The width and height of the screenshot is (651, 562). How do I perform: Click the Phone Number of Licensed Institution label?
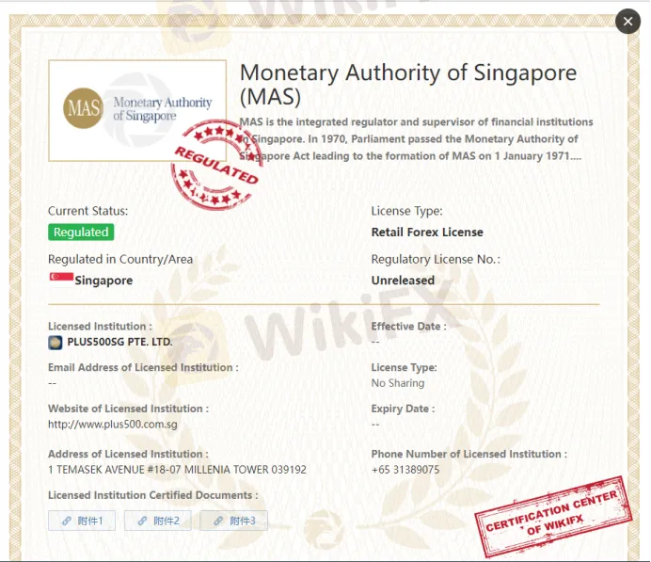(x=469, y=454)
